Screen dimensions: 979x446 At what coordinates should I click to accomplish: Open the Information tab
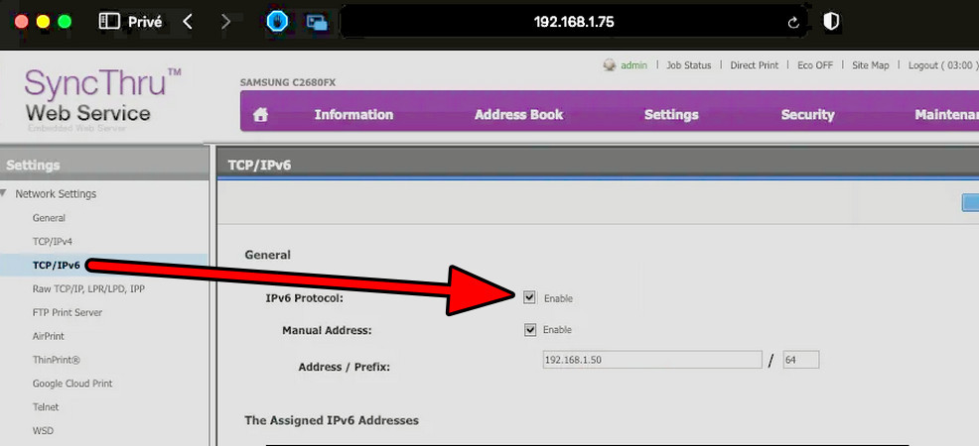coord(354,115)
